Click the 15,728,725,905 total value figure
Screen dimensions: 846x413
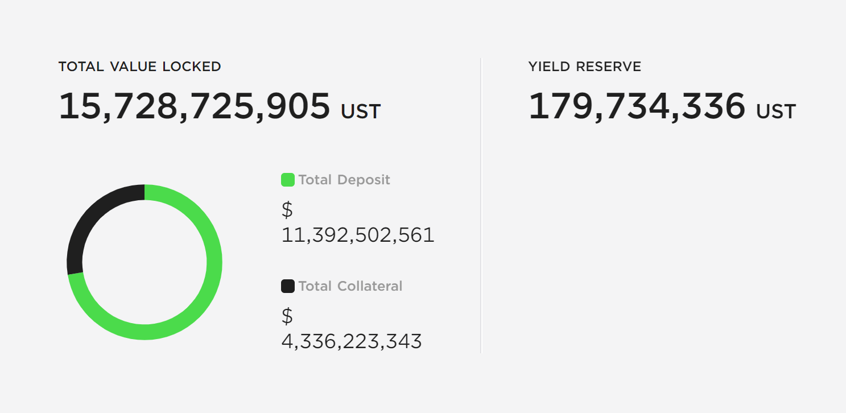(x=195, y=106)
